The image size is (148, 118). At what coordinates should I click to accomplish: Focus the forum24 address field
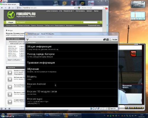click(x=48, y=8)
